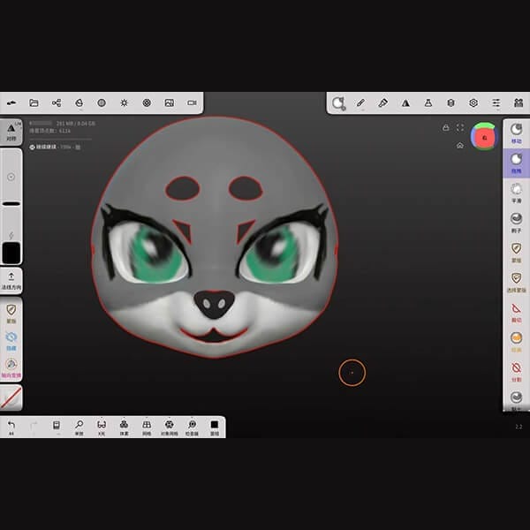
Task: Open the Material sphere menu
Action: 102,102
